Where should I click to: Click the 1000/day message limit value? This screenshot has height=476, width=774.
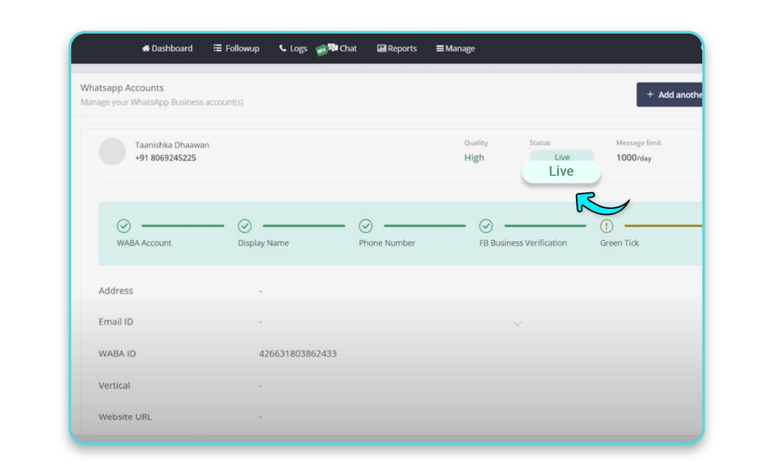click(x=634, y=158)
